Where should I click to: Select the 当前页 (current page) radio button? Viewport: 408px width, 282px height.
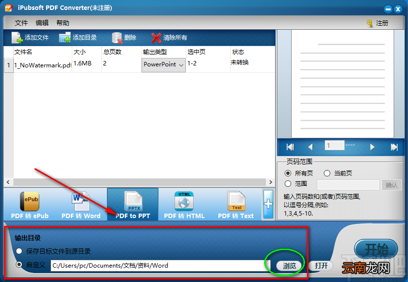point(327,173)
